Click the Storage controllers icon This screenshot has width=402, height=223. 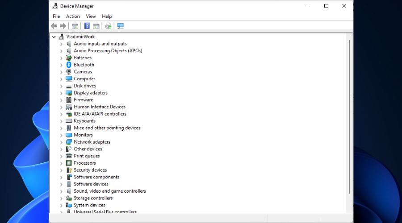69,198
